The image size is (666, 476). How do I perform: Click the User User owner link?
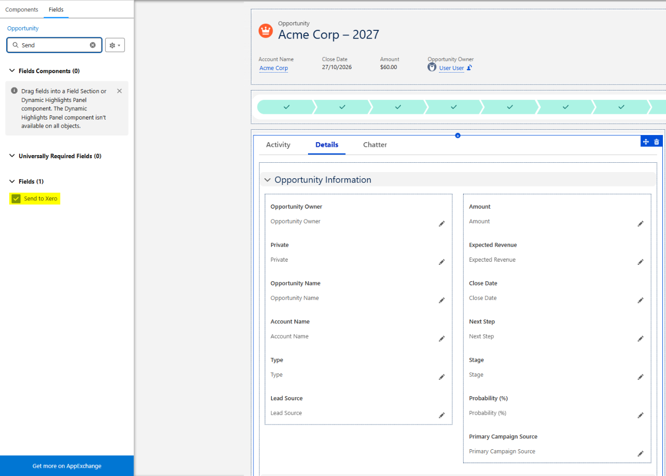(x=452, y=68)
